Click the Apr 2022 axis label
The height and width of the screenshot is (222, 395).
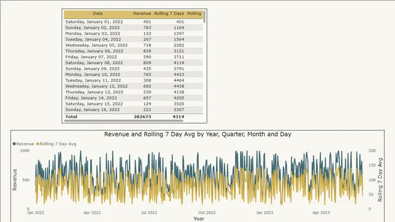coord(92,213)
